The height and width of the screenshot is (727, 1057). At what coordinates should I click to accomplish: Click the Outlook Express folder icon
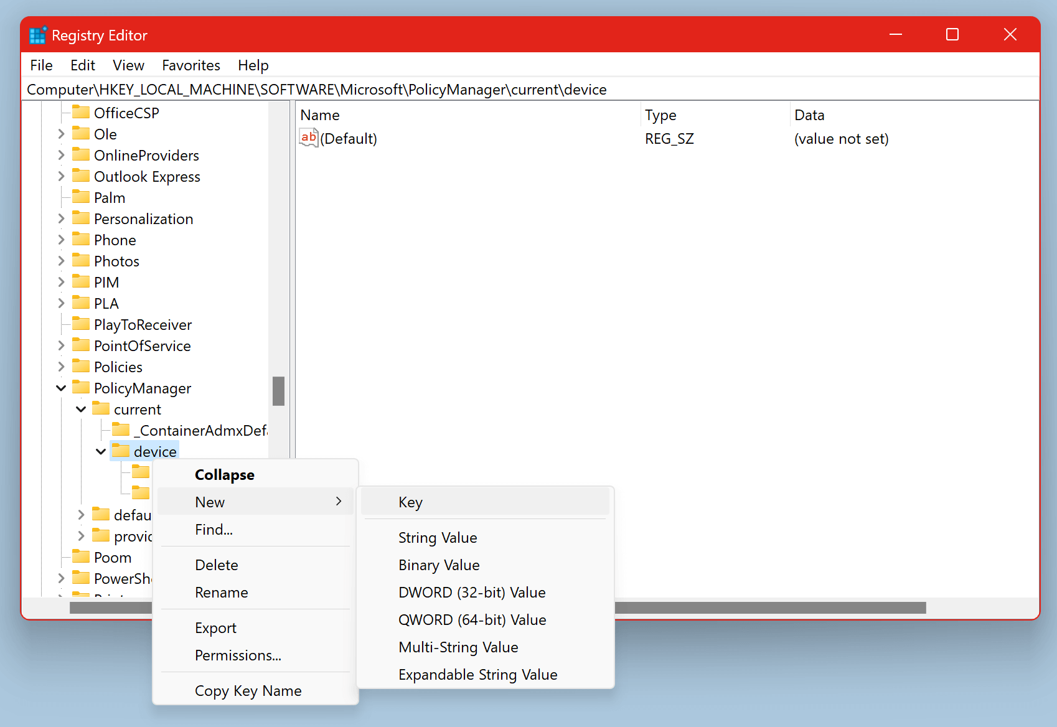[81, 176]
